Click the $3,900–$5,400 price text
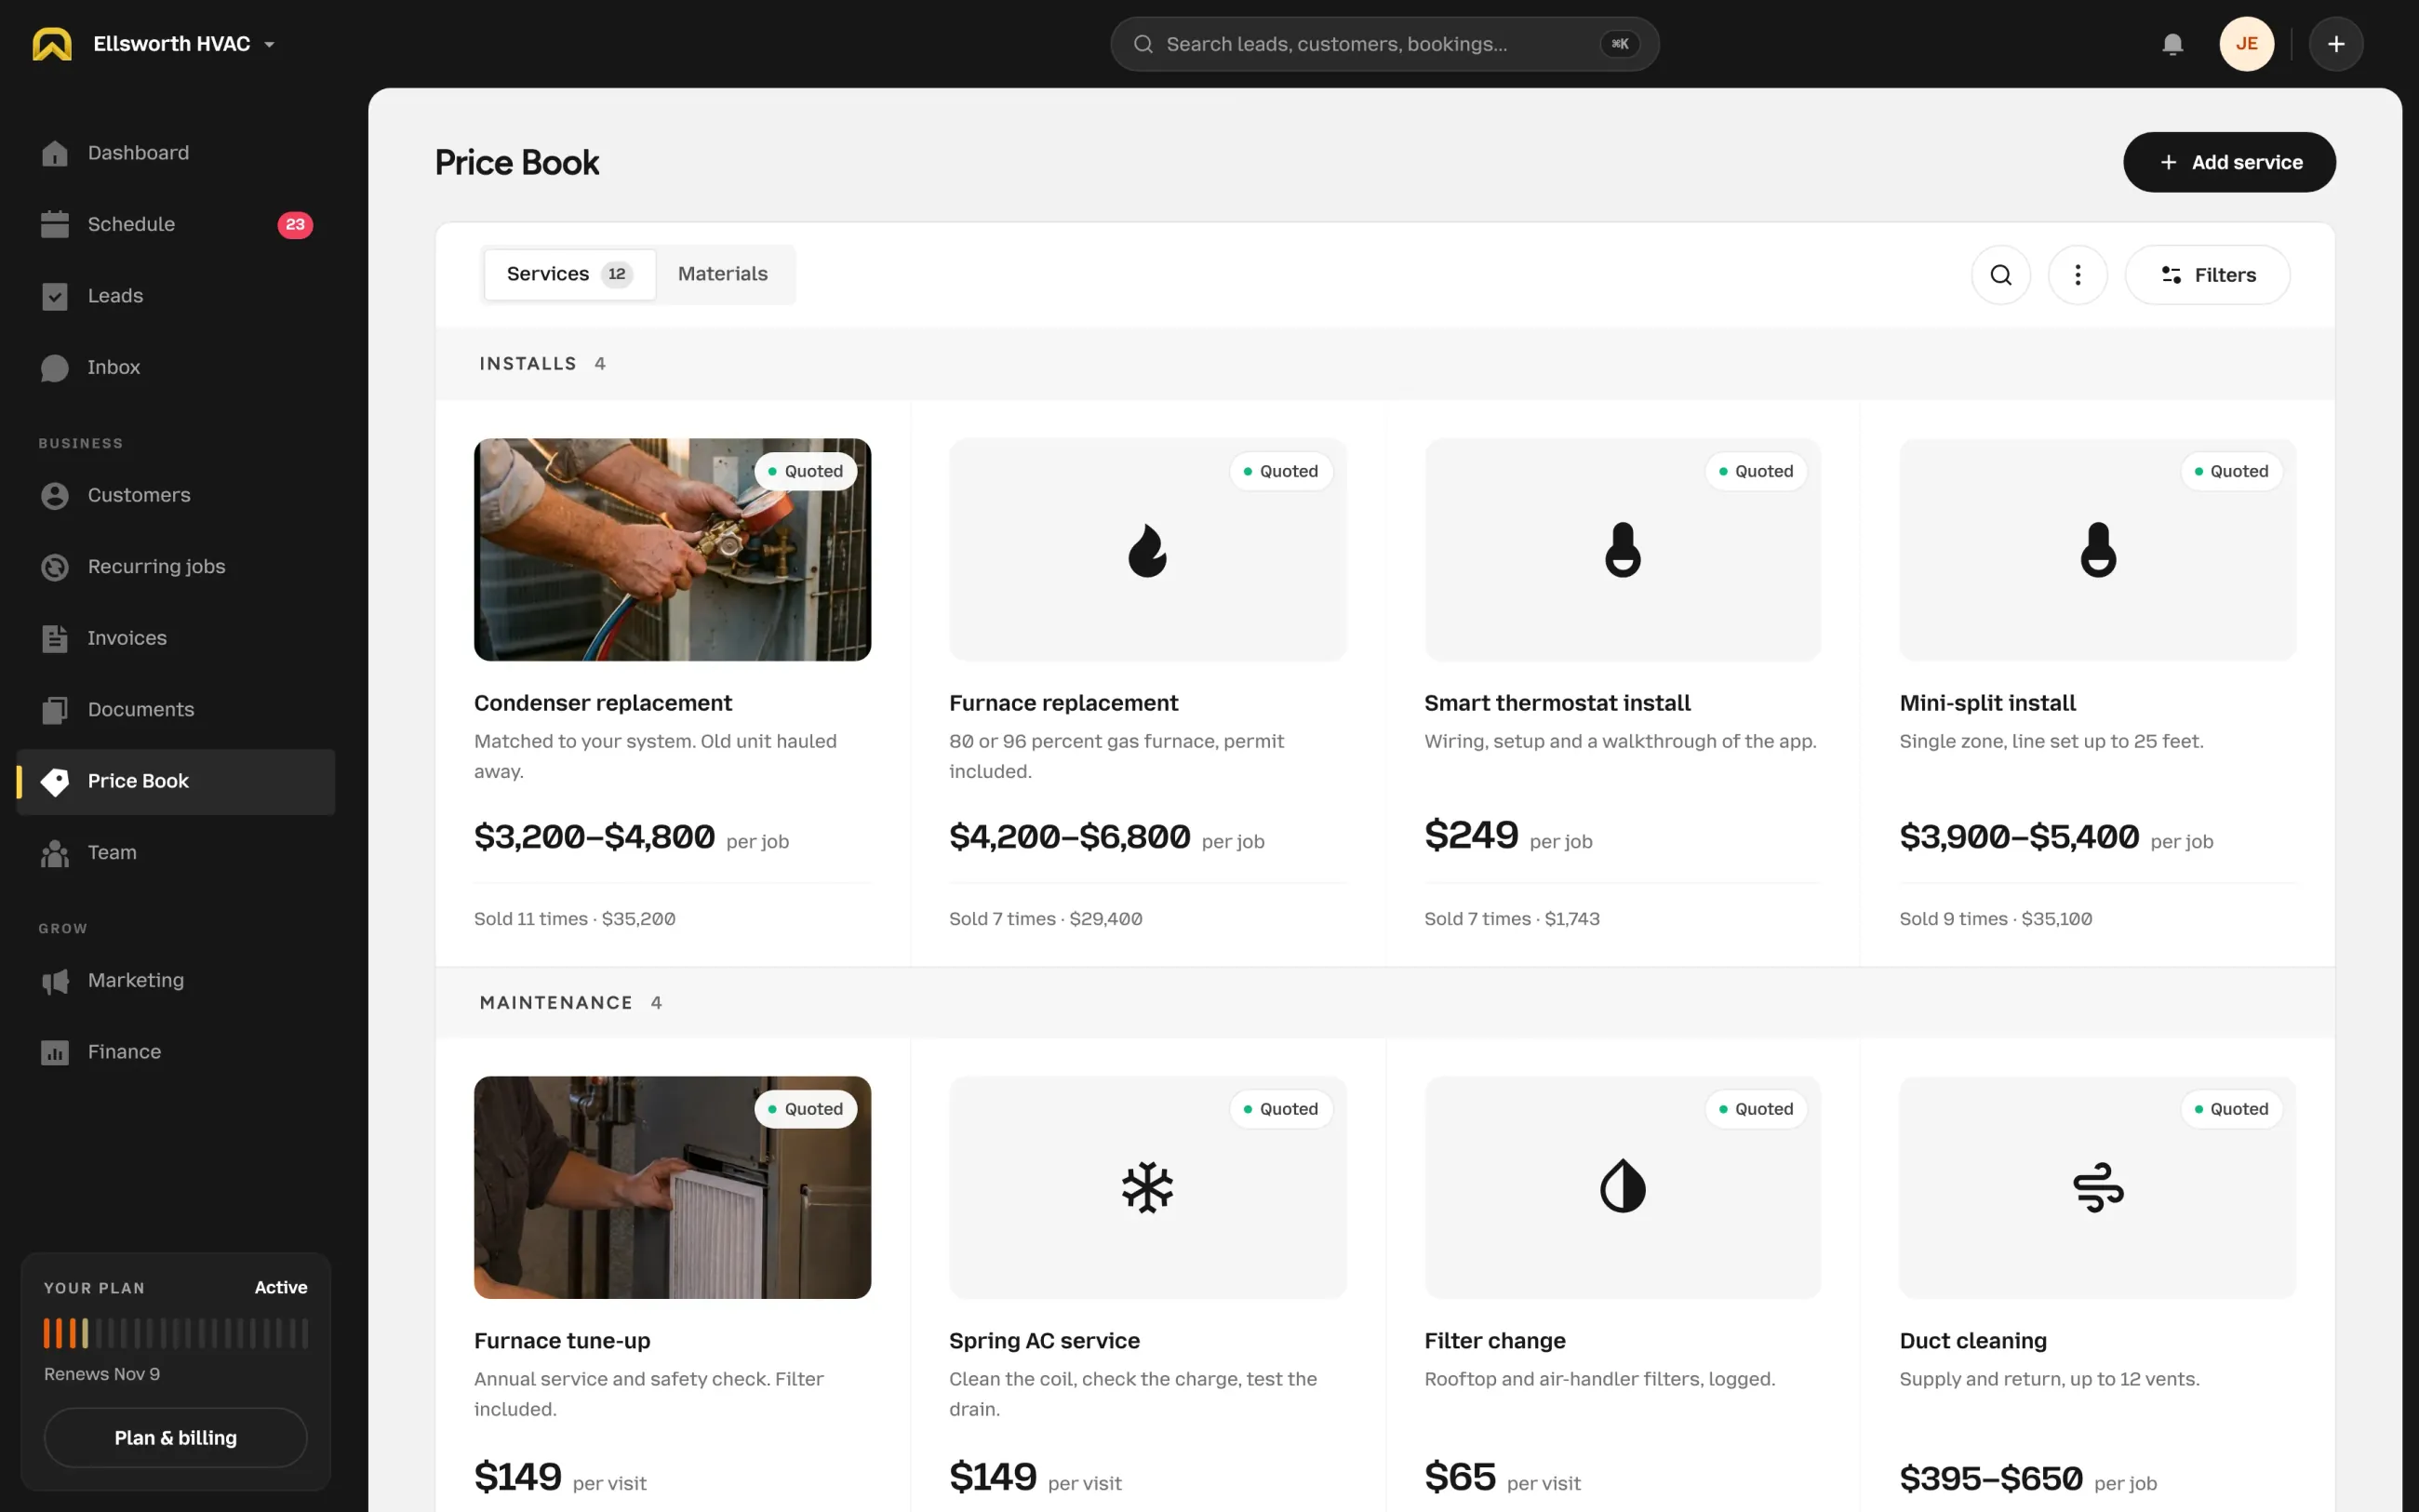This screenshot has height=1512, width=2419. [2018, 836]
